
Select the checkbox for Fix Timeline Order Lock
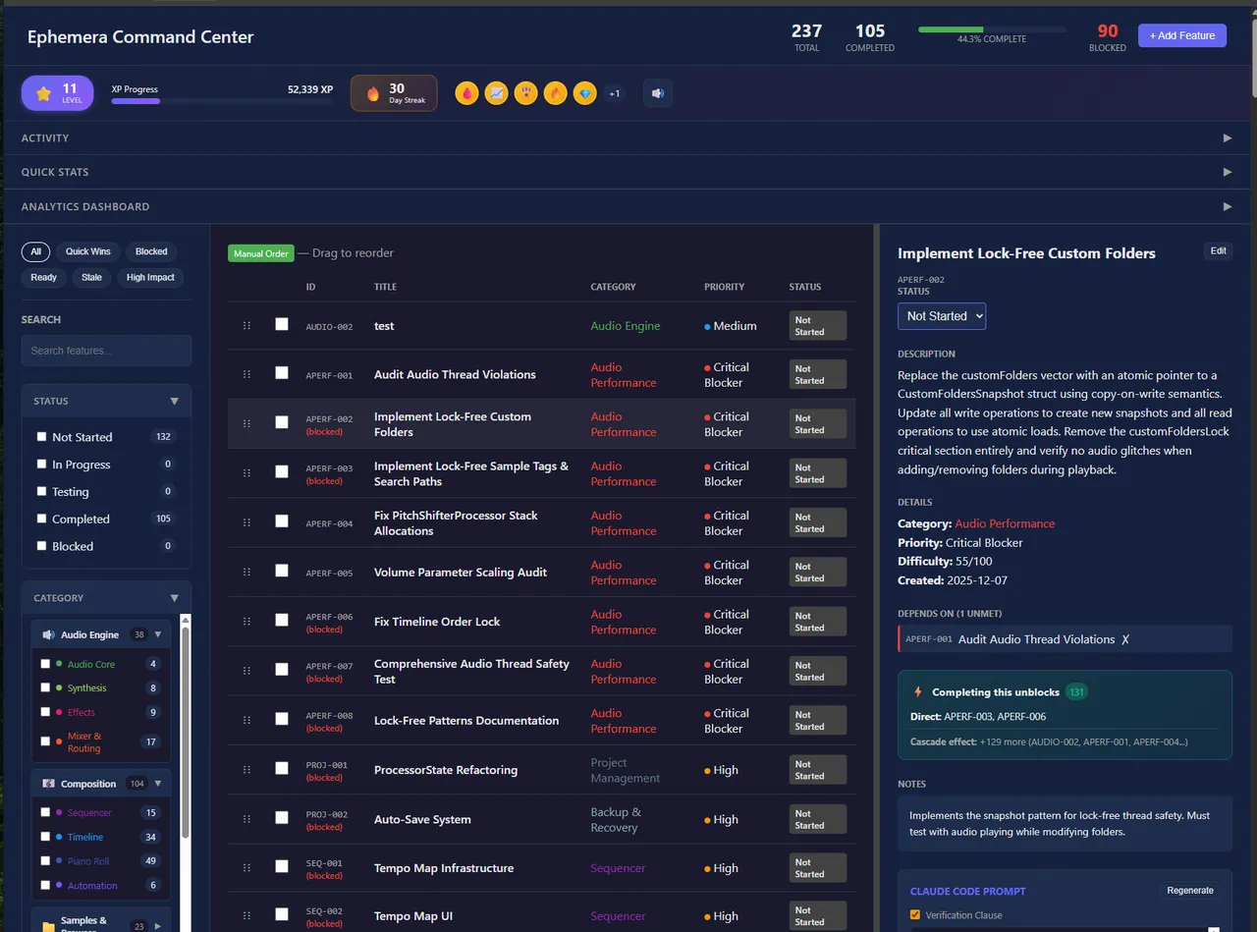pyautogui.click(x=282, y=620)
